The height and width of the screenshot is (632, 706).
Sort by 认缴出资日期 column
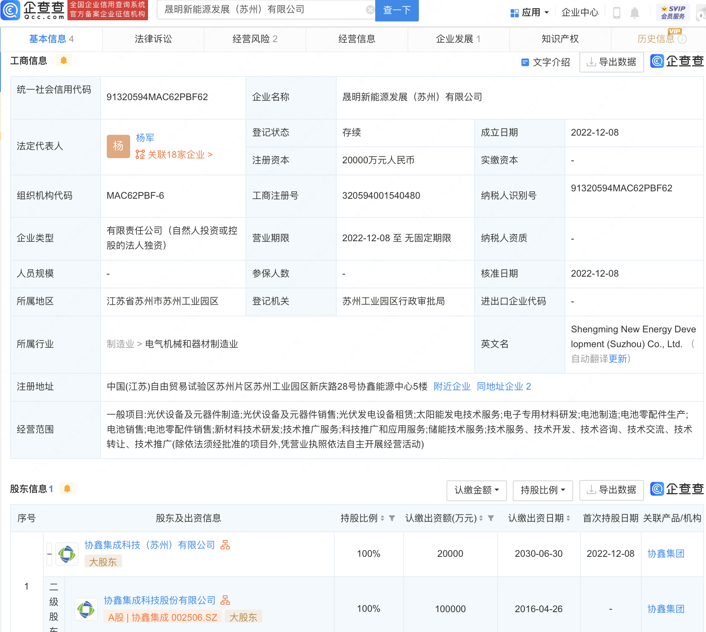[568, 518]
